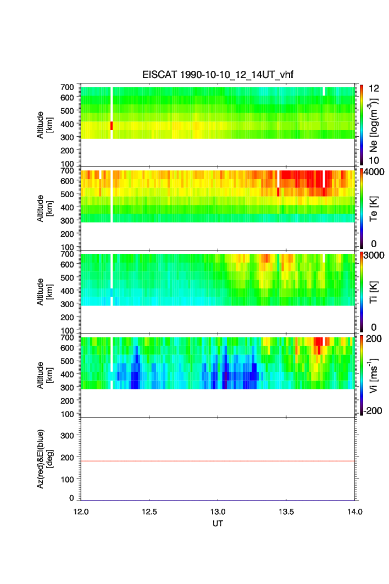Select the 'Ne [log(m-3)]' colorbar label
This screenshot has width=389, height=584.
[374, 125]
